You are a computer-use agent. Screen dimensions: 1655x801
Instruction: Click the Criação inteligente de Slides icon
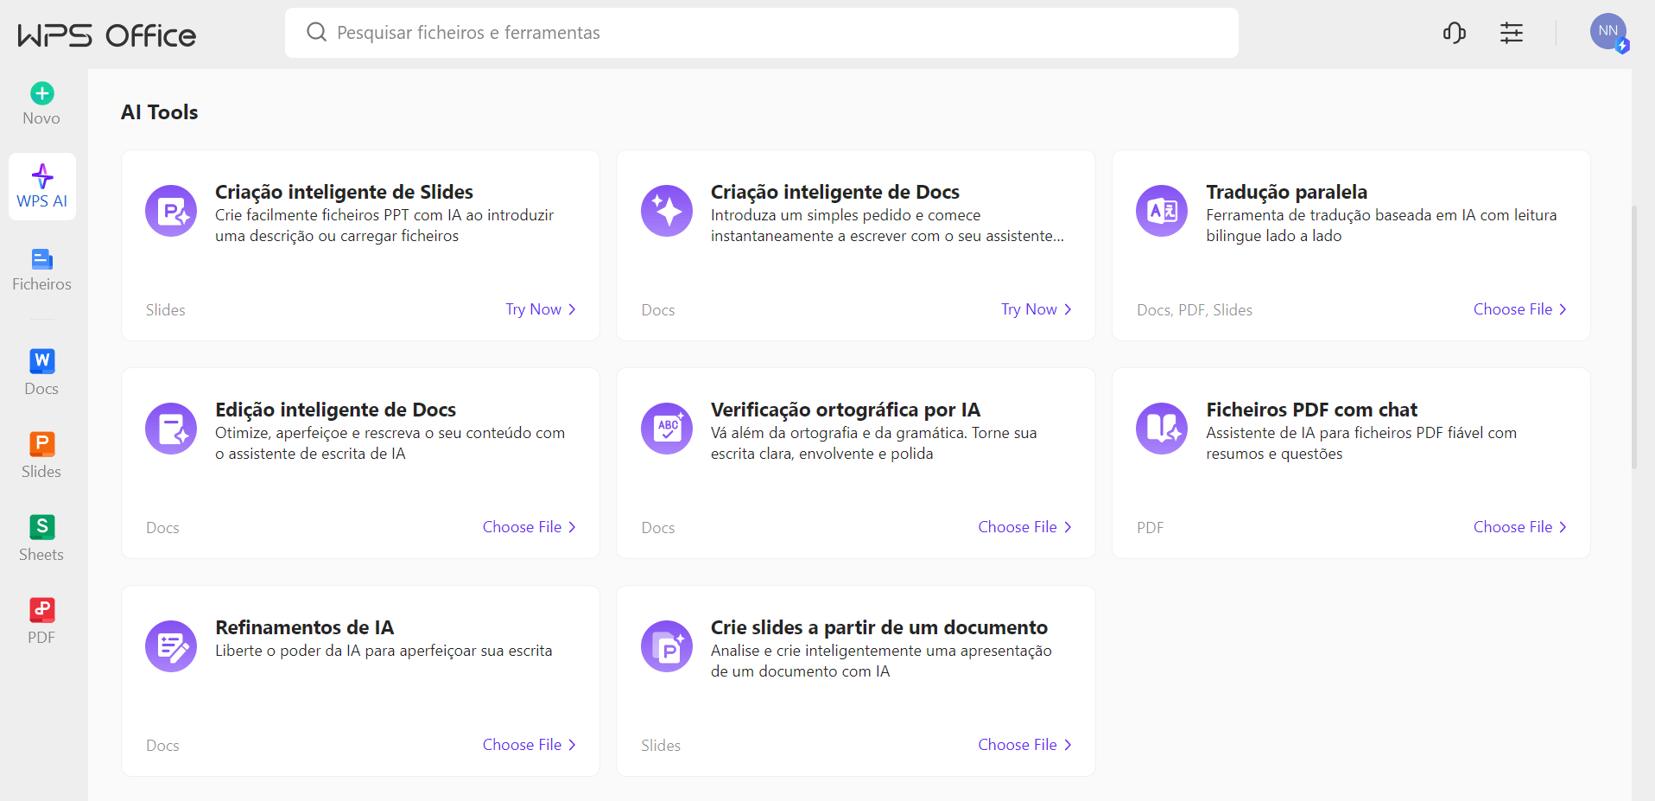171,211
